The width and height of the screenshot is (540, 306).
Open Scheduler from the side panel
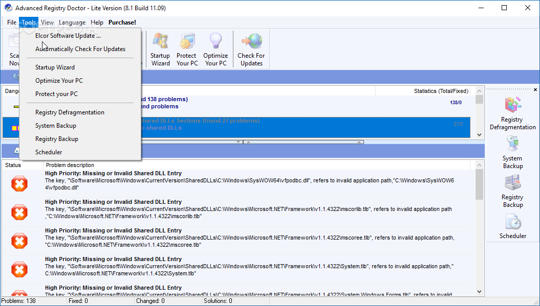click(512, 226)
